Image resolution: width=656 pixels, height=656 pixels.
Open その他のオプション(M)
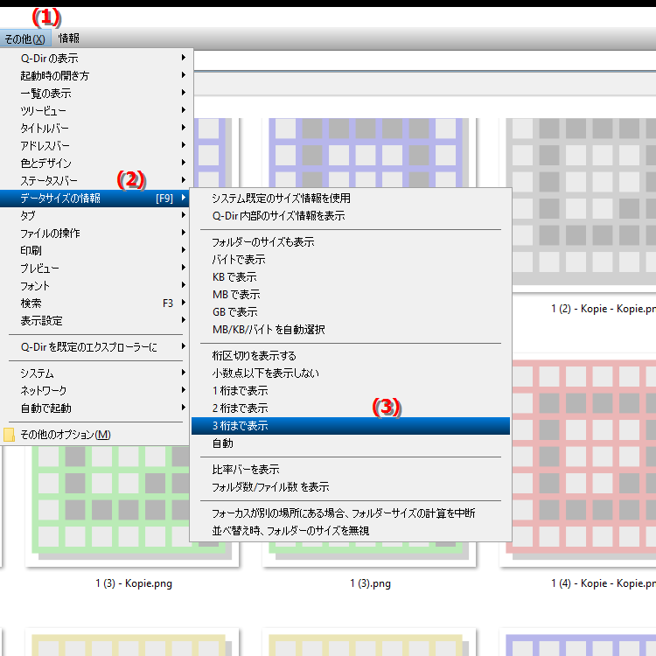click(96, 435)
